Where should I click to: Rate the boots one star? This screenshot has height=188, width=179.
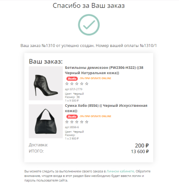67,84
